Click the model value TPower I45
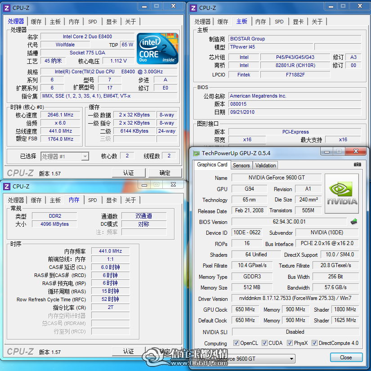The width and height of the screenshot is (371, 371). 270,47
